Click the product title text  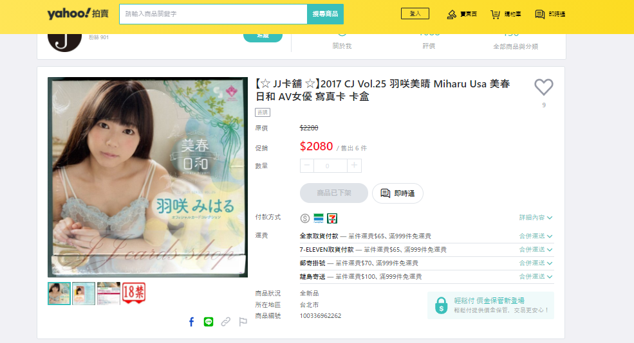coord(382,90)
